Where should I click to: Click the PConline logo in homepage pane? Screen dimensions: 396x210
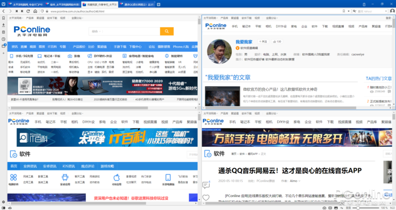point(32,31)
